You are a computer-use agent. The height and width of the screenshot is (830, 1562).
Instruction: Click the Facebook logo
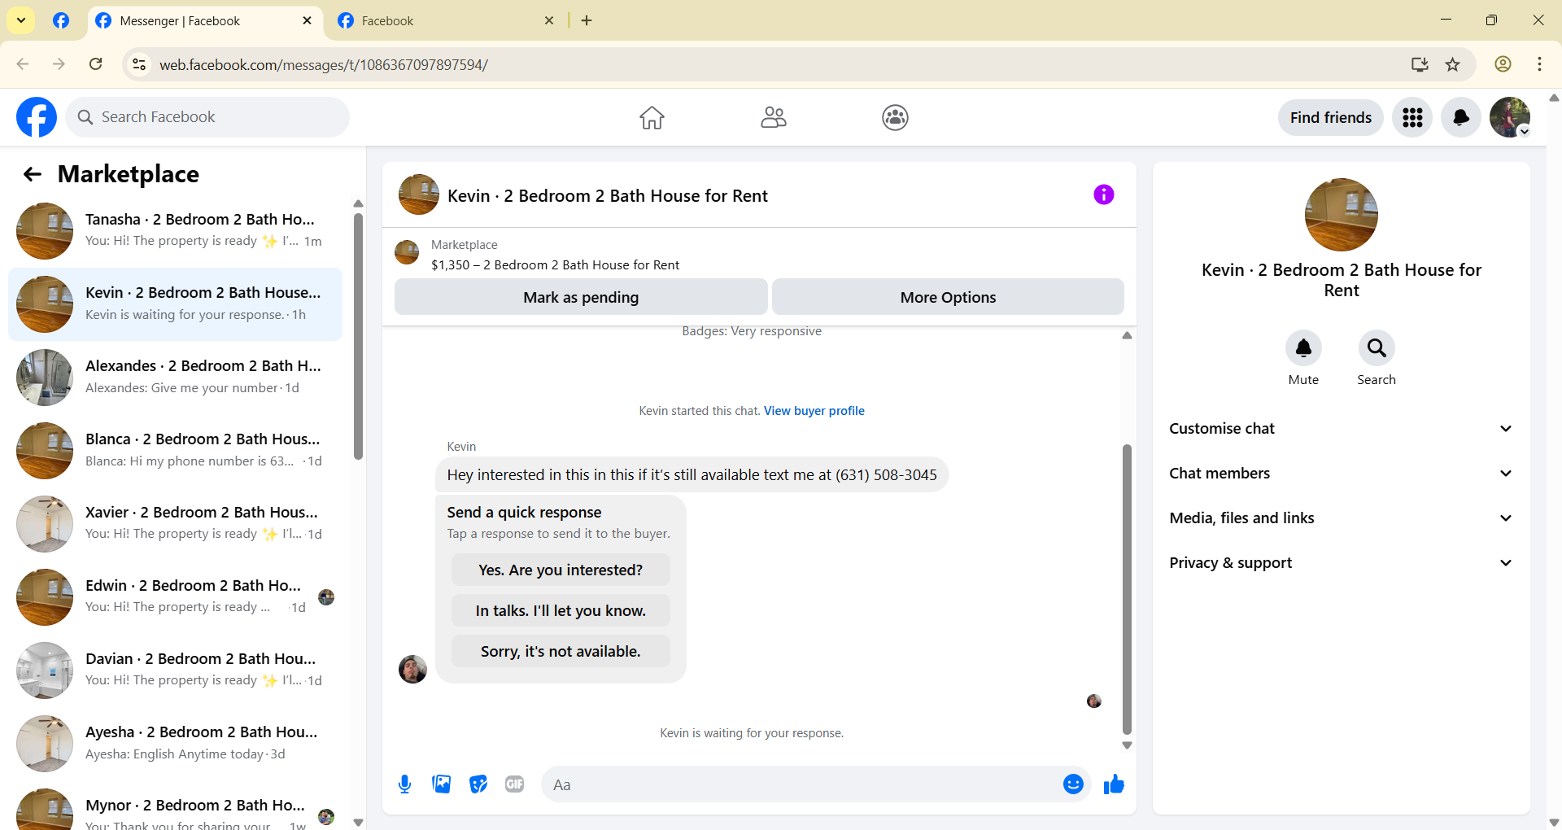click(37, 117)
